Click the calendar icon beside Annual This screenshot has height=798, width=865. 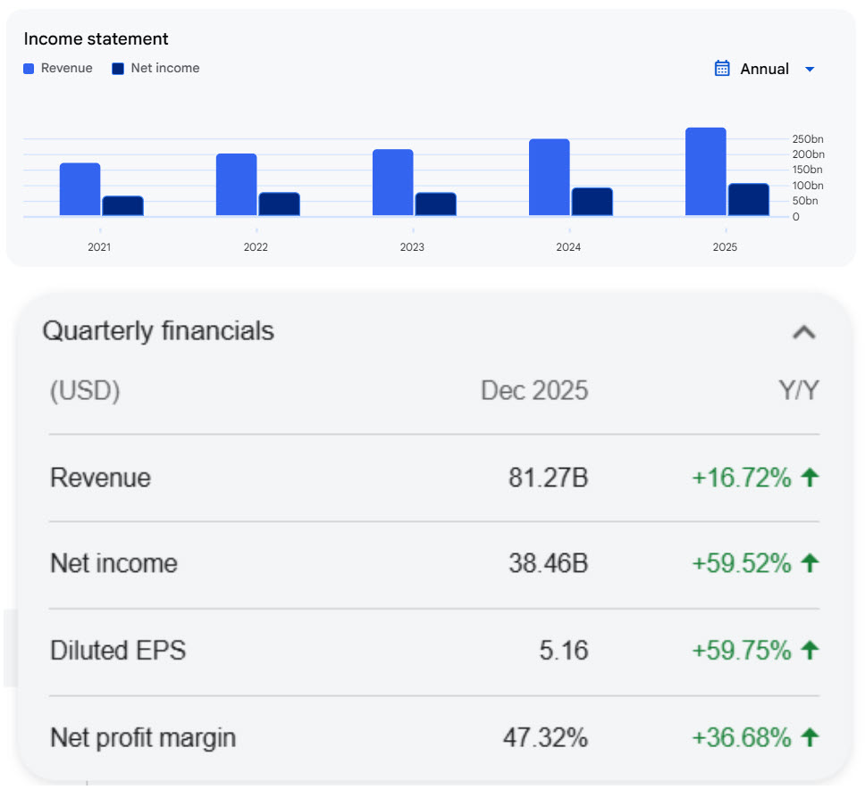tap(722, 69)
